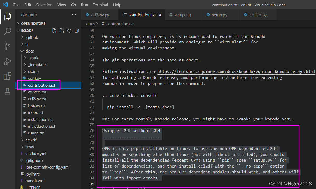316x189 pixels.
Task: Follow the fmu-docs.equinor.com komodo link
Action: pyautogui.click(x=236, y=72)
